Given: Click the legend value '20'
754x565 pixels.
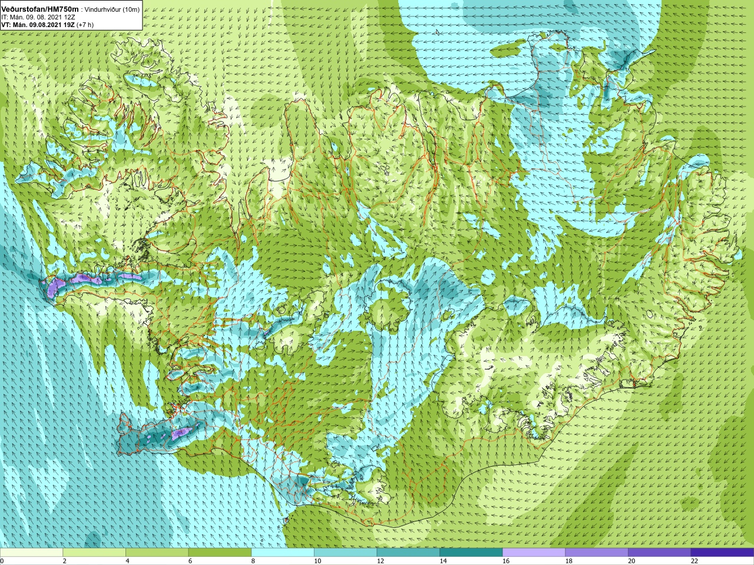Looking at the screenshot, I should [631, 561].
